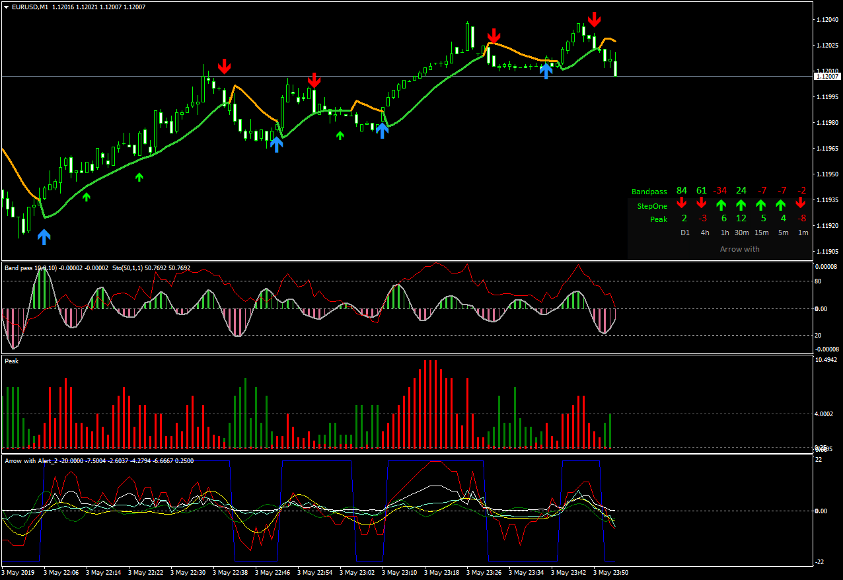Click the red sell arrow near 22:38

(225, 66)
